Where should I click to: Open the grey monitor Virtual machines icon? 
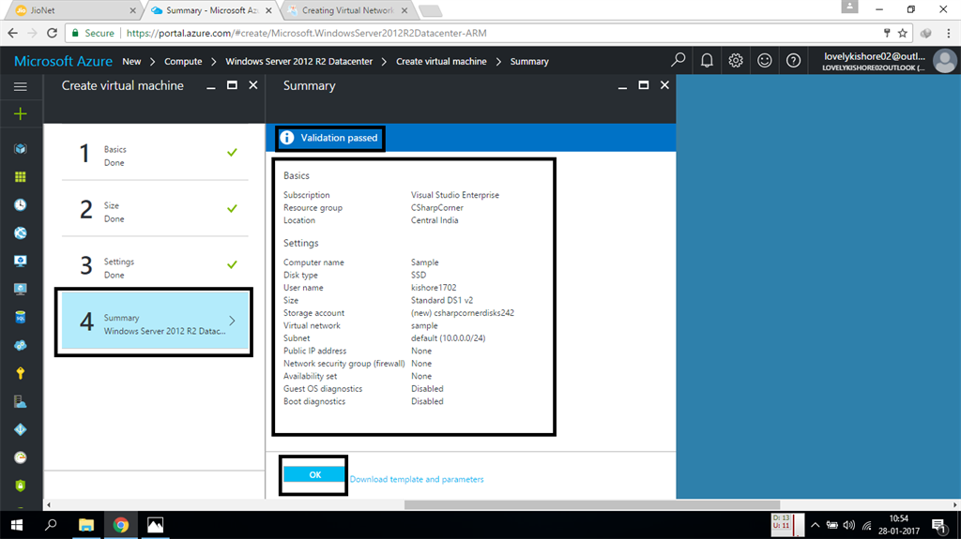(x=21, y=289)
